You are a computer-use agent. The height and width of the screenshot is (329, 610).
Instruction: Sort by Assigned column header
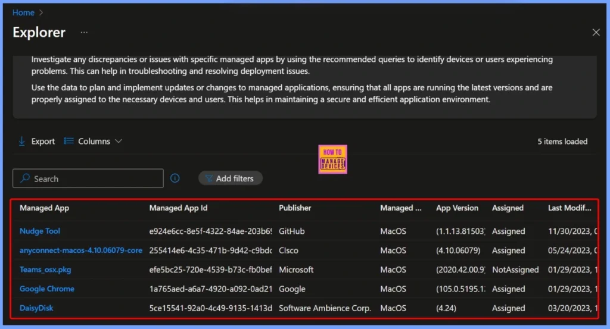(508, 208)
